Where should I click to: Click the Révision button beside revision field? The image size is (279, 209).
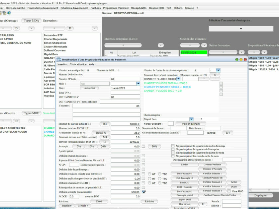tap(149, 201)
